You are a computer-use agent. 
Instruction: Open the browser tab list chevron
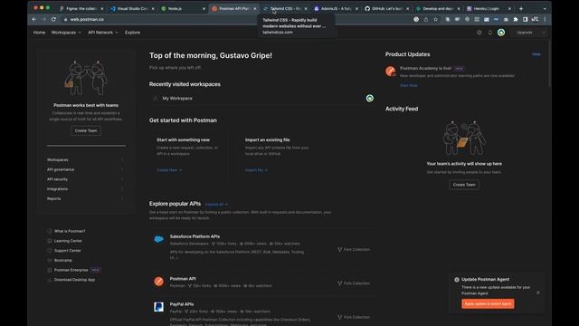545,8
